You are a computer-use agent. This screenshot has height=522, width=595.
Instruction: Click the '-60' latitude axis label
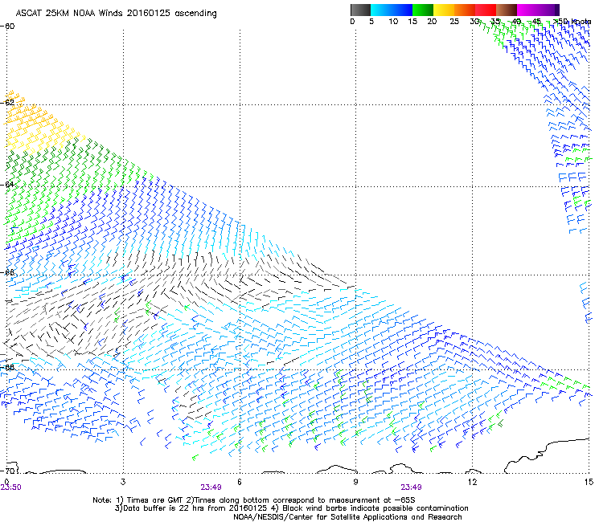click(7, 27)
